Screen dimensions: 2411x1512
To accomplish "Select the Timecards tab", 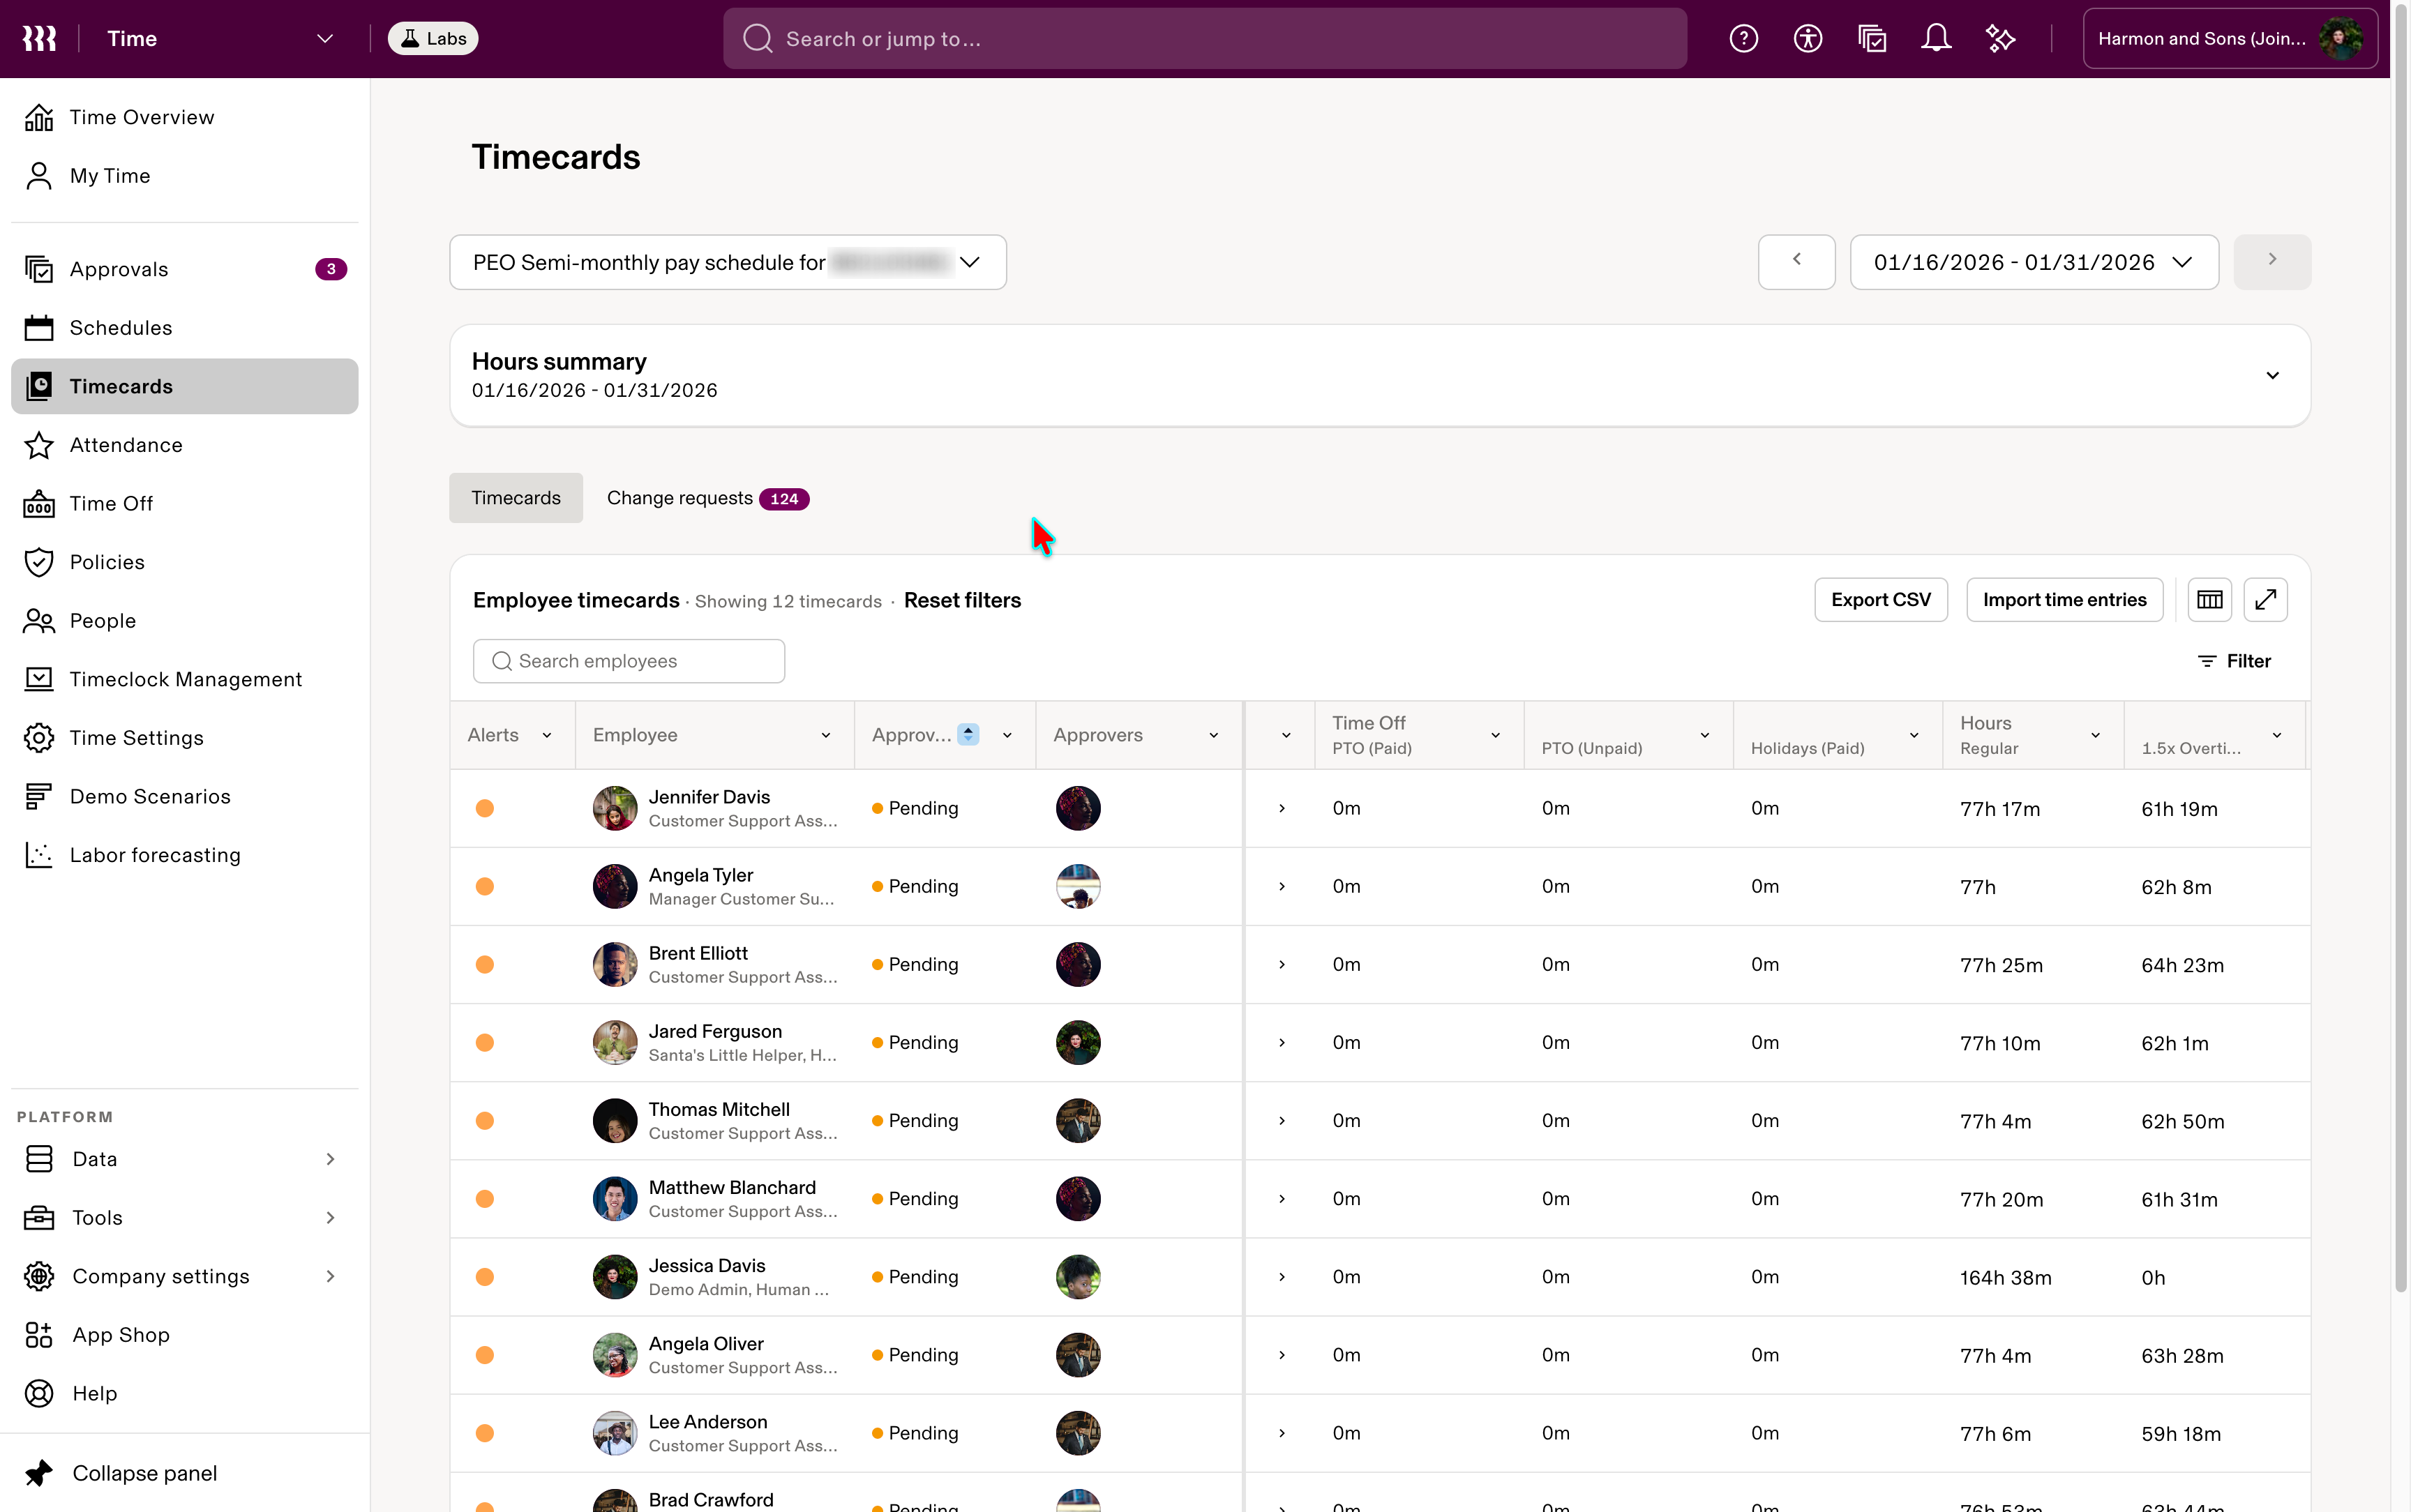I will [x=515, y=498].
